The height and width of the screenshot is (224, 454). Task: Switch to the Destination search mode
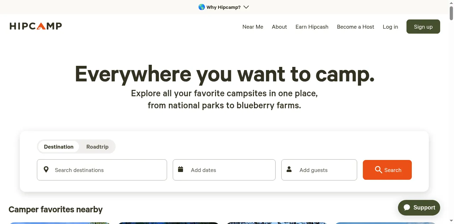pyautogui.click(x=59, y=147)
